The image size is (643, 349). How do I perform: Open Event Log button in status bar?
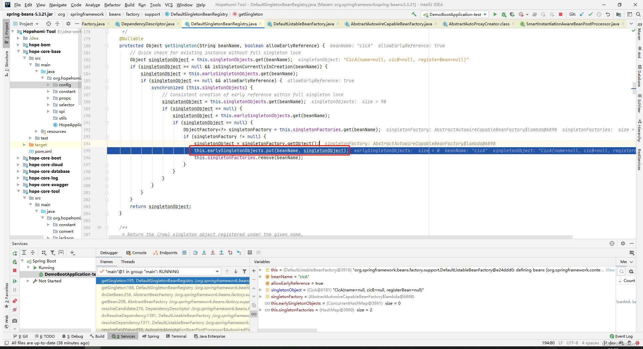[x=621, y=336]
